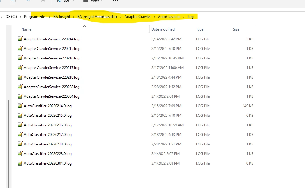305x188 pixels.
Task: Click the AdapterCrawlerService-220218.log file icon
Action: click(x=20, y=77)
